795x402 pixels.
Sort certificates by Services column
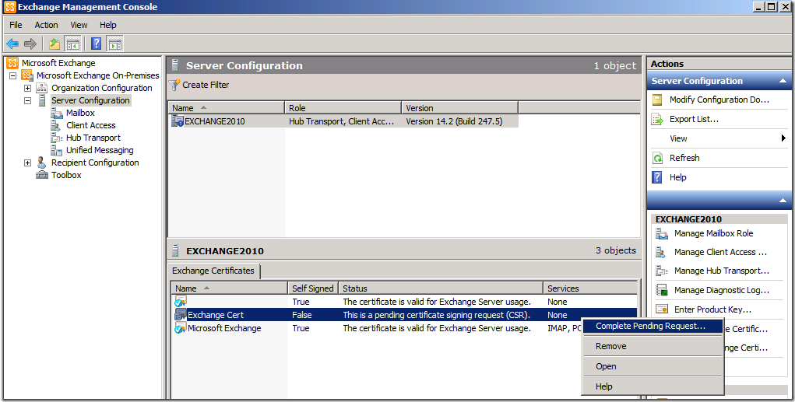click(x=590, y=288)
